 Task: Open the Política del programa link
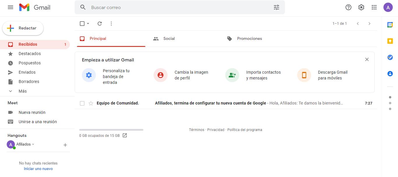(245, 130)
